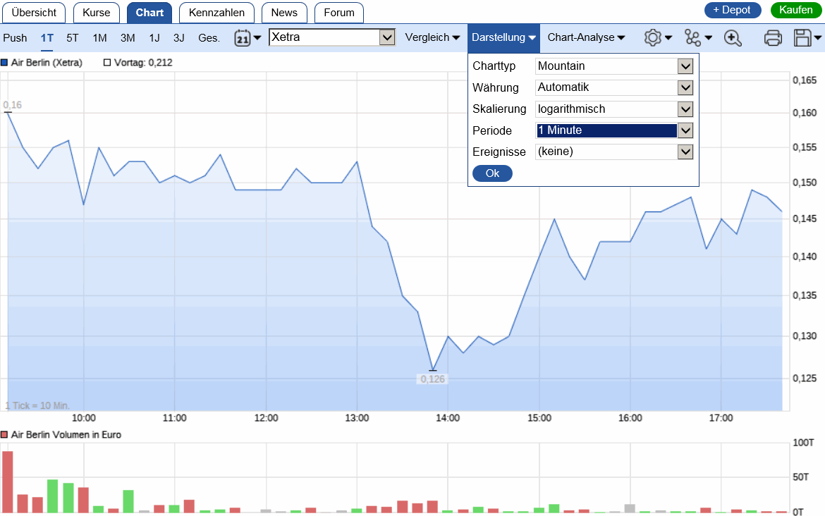The height and width of the screenshot is (516, 825).
Task: Open the Chart-Analyse menu
Action: [x=586, y=38]
